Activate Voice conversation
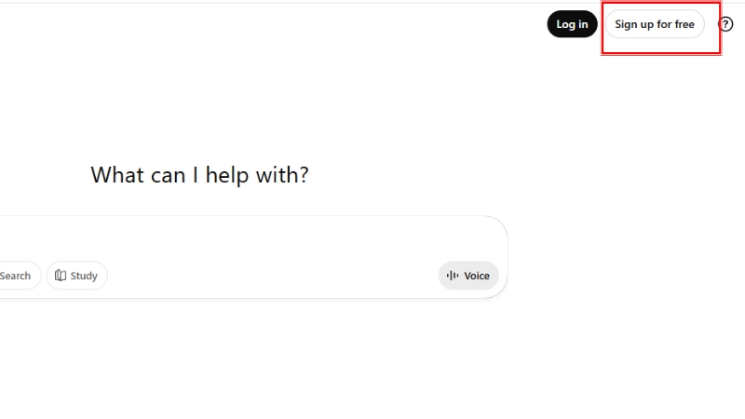This screenshot has height=419, width=745. click(468, 276)
